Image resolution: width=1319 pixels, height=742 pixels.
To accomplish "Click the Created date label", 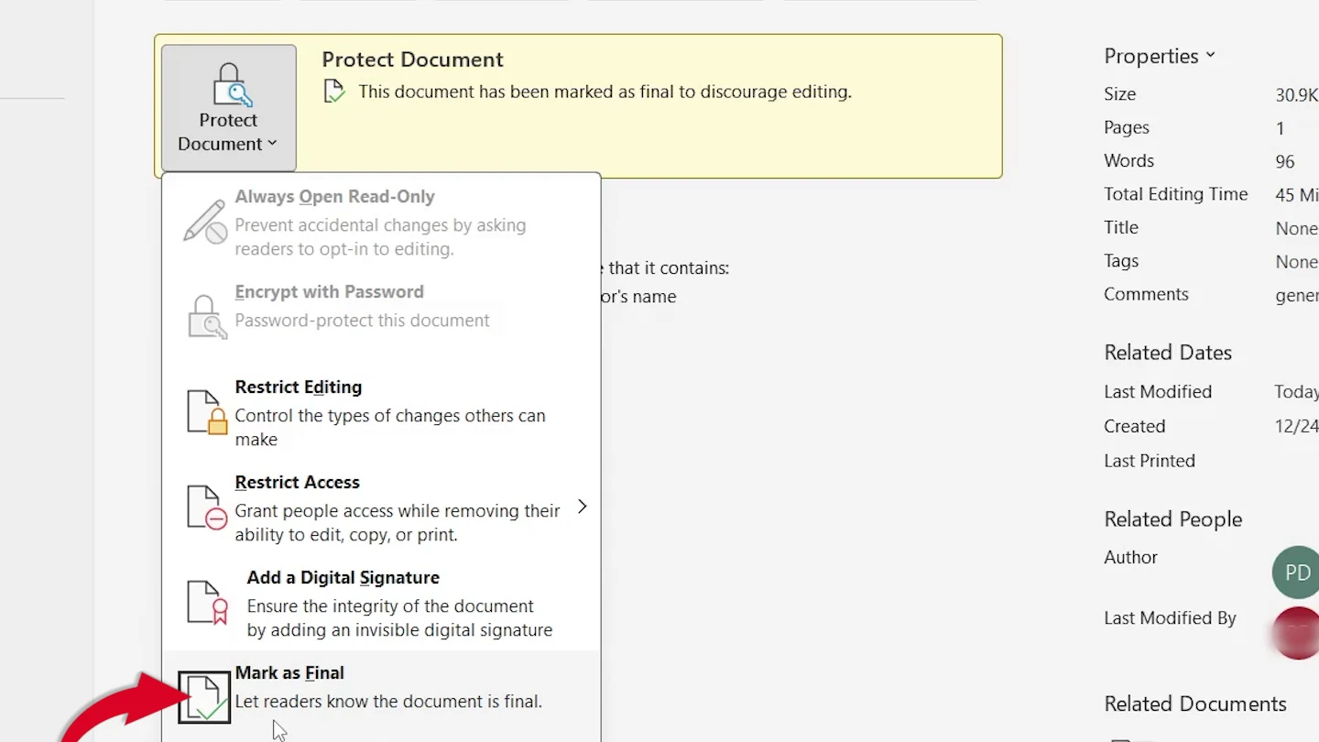I will [x=1134, y=427].
